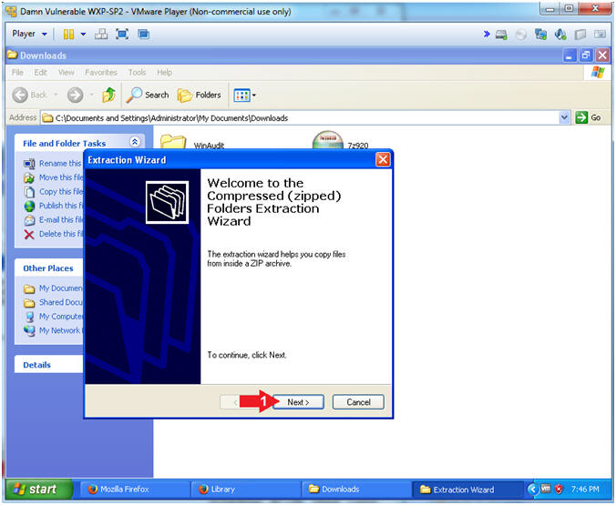The image size is (616, 505).
Task: Click the CD/DVD drive device icon
Action: click(x=521, y=35)
